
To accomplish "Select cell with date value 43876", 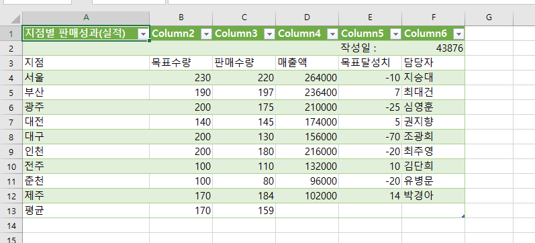I will pos(434,48).
